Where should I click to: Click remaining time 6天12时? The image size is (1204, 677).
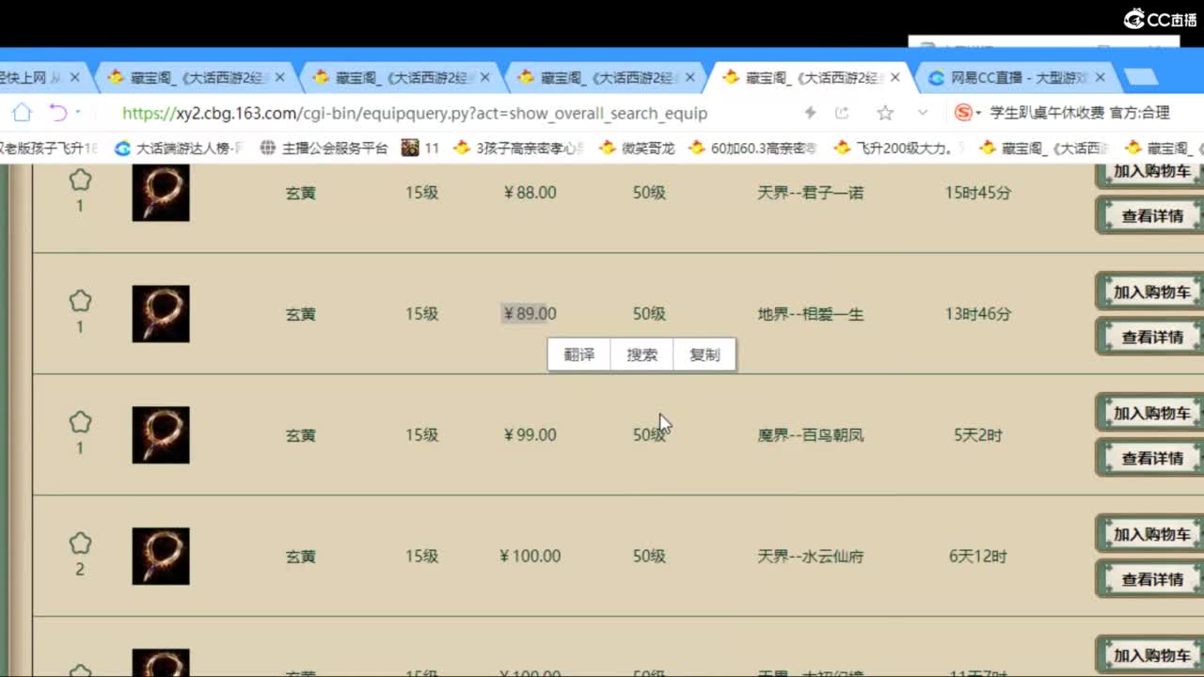coord(978,557)
